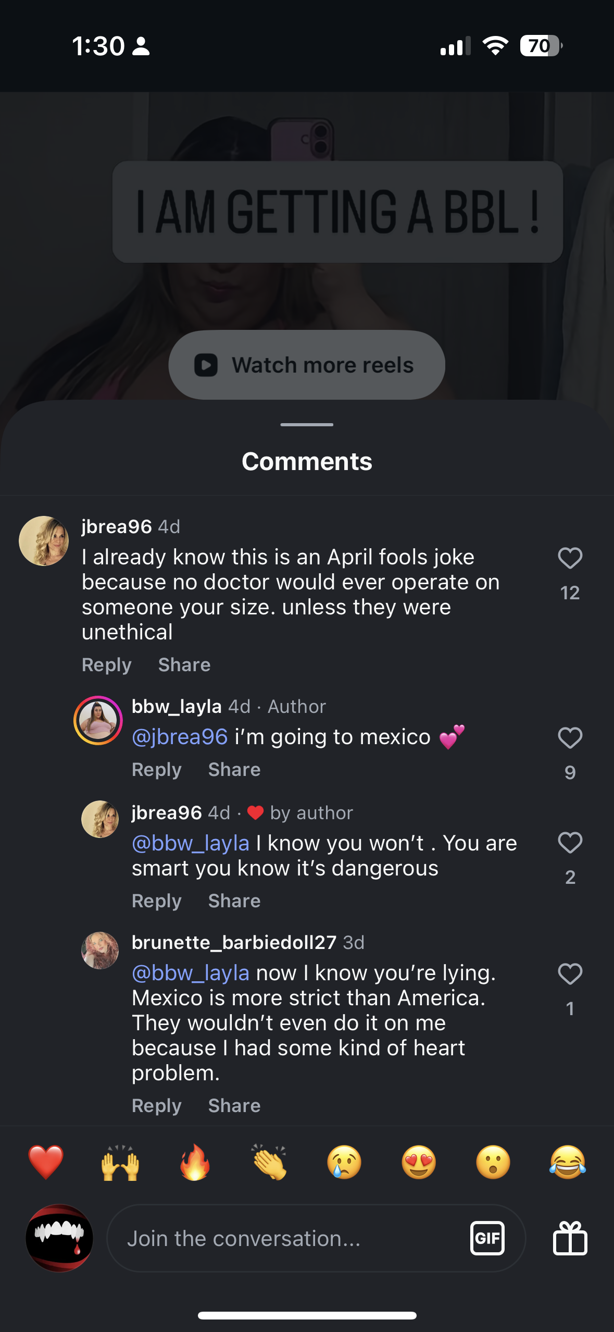The width and height of the screenshot is (614, 1332).
Task: Send the fire emoji reaction
Action: pos(195,1162)
